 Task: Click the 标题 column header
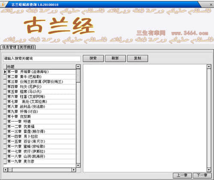point(41,67)
